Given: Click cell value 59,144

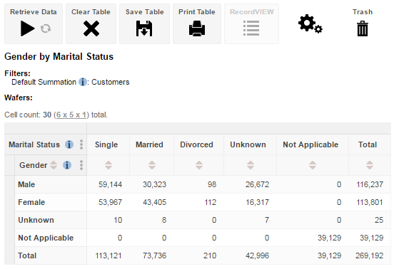Looking at the screenshot, I should pos(110,184).
